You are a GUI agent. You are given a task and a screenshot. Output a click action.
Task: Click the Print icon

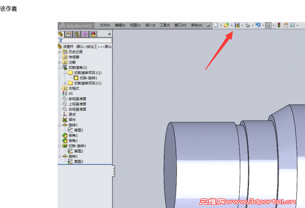(x=247, y=25)
